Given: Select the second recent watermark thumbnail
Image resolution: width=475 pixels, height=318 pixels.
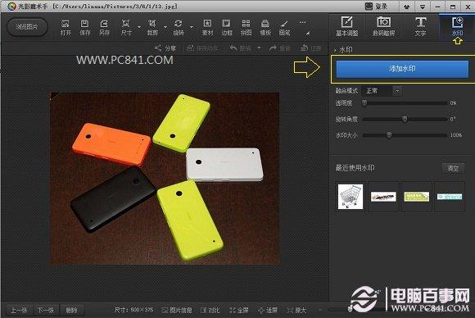Looking at the screenshot, I should (383, 197).
